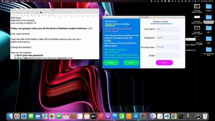
Task: Open the File menu
Action: pyautogui.click(x=12, y=1)
